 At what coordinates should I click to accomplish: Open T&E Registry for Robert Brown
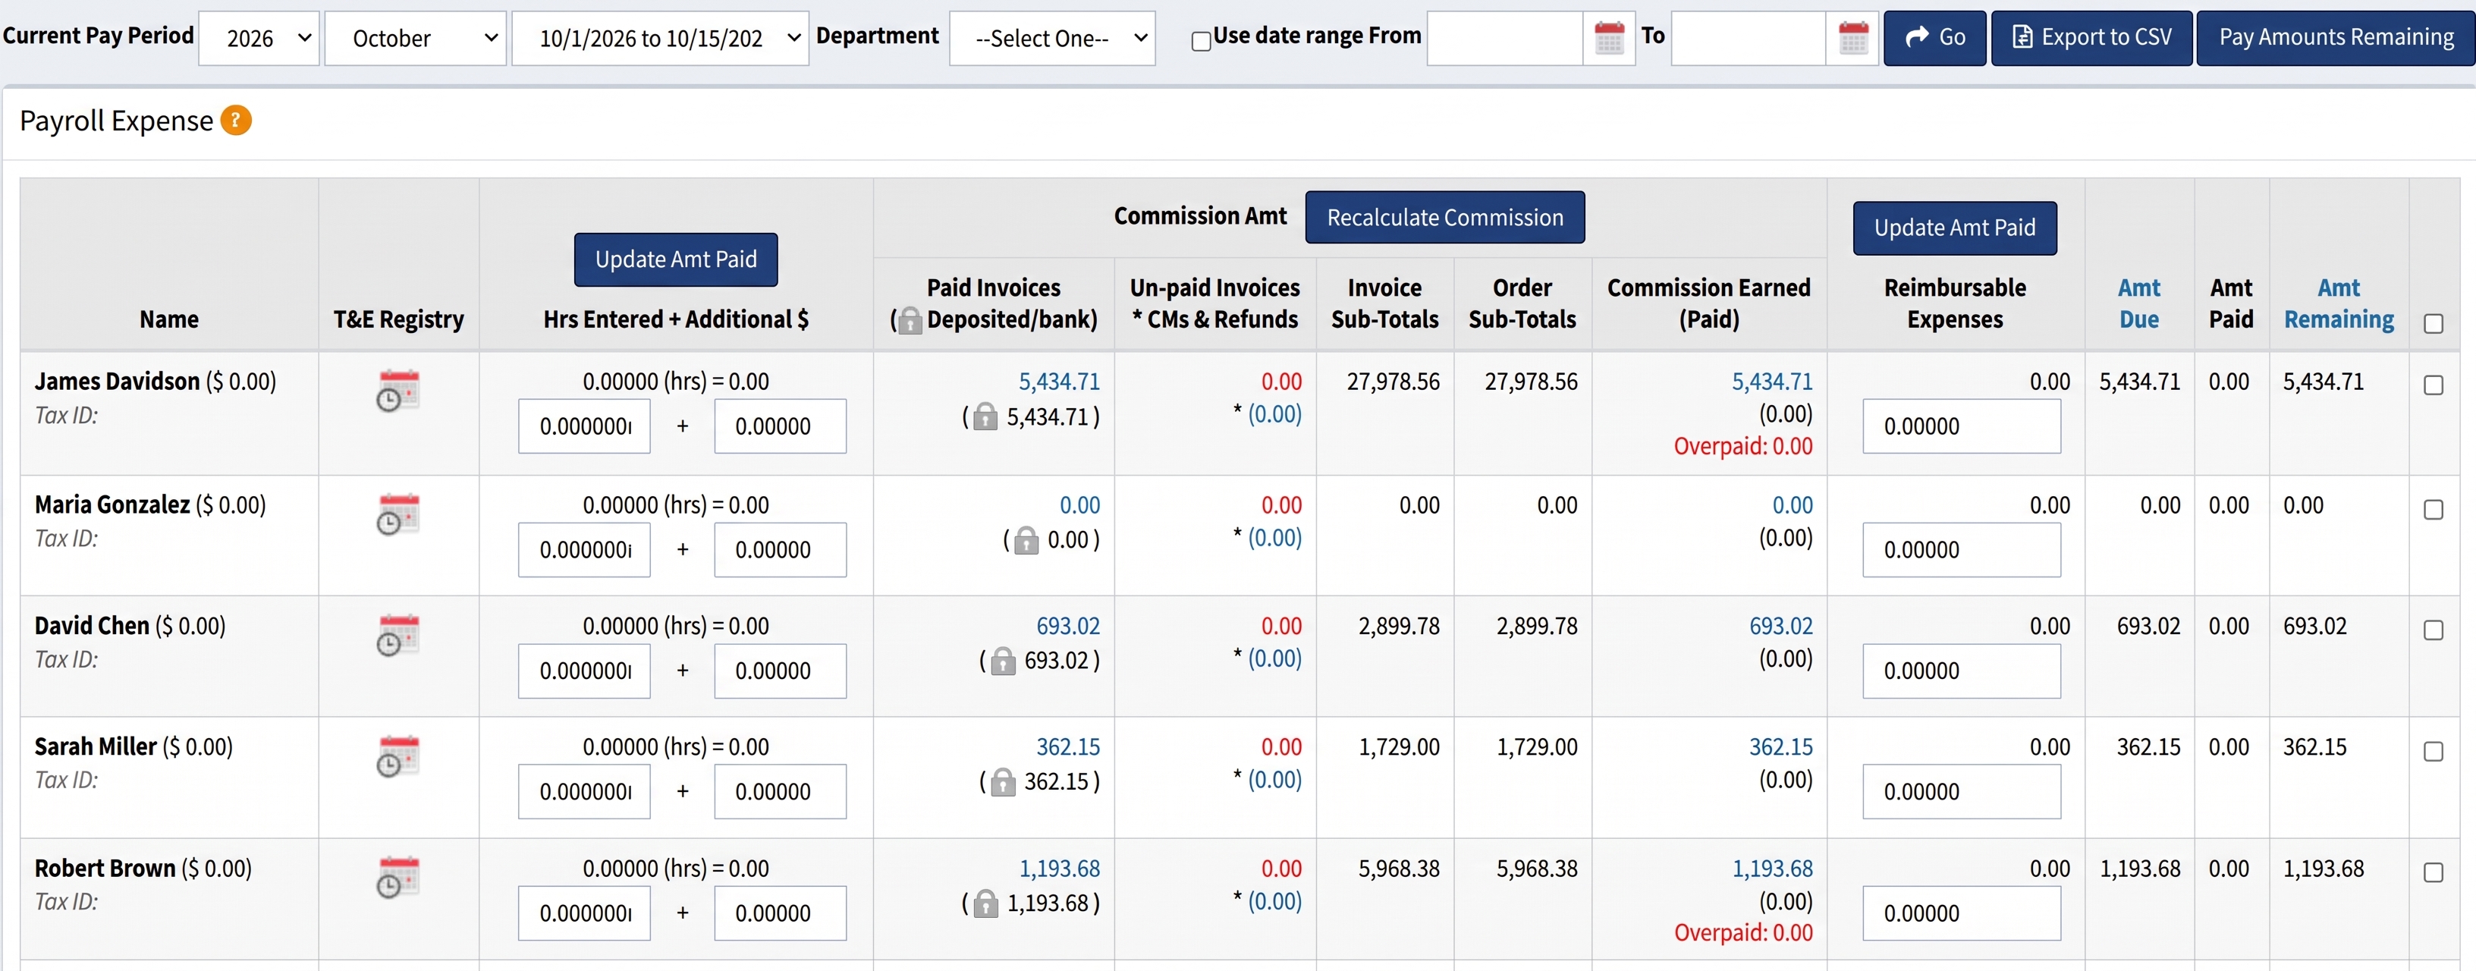coord(397,878)
